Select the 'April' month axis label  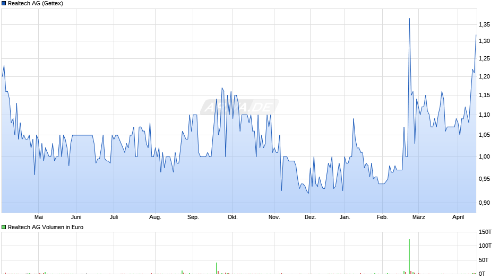[458, 217]
